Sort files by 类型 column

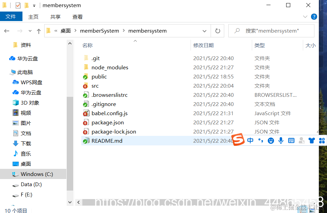tap(259, 46)
